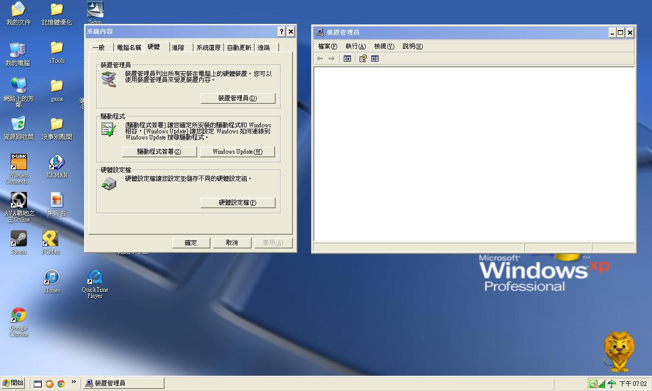Image resolution: width=652 pixels, height=391 pixels.
Task: Click 取消 in 系統內容 dialog
Action: coord(232,243)
